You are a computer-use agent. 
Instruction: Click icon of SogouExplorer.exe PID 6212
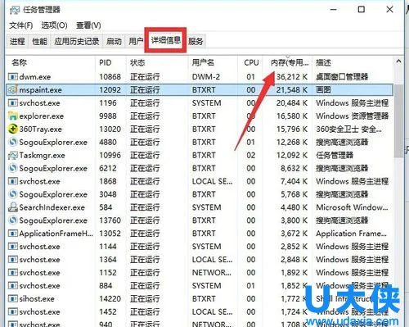[x=13, y=168]
